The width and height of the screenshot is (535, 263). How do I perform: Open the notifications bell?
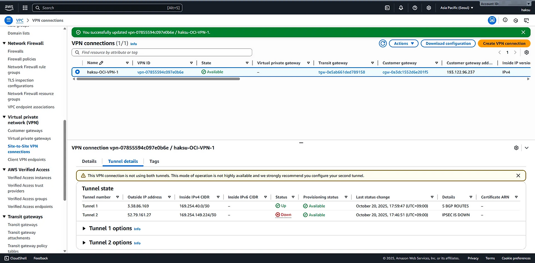tap(401, 8)
